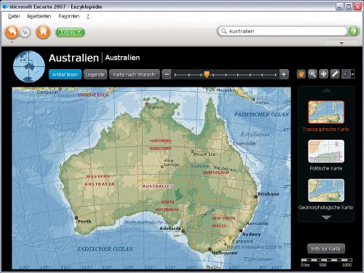Activate the crosshair center tool

[323, 74]
